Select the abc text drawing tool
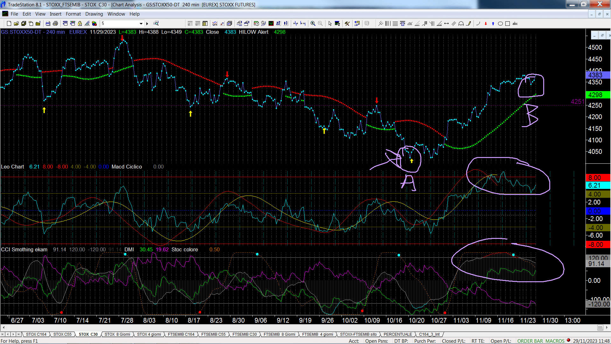 click(x=515, y=24)
